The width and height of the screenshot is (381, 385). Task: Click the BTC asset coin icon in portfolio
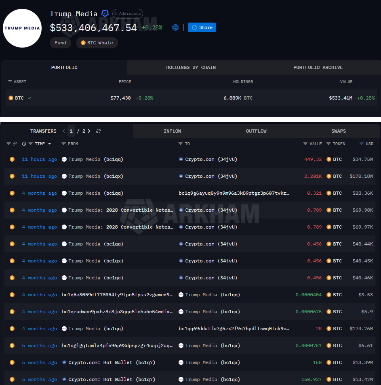(x=11, y=98)
